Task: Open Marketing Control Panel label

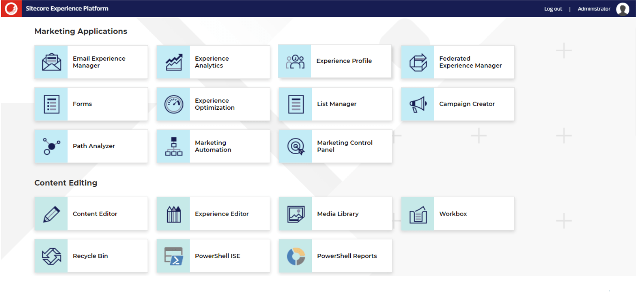Action: pyautogui.click(x=345, y=146)
